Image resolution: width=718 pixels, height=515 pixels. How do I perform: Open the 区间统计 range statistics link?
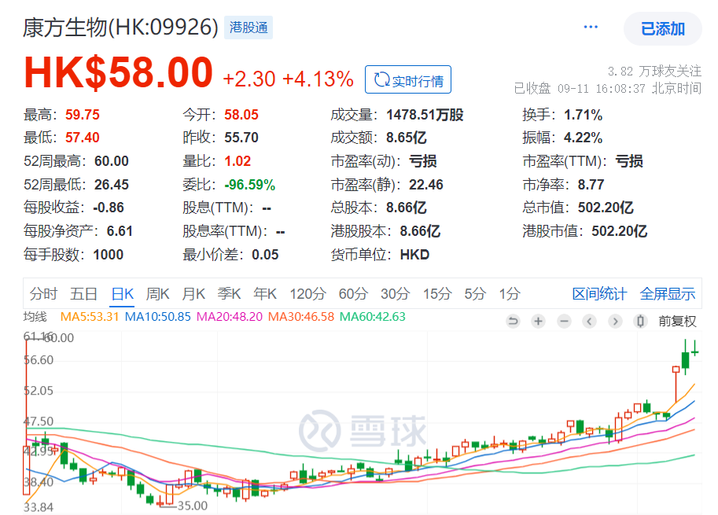[599, 294]
